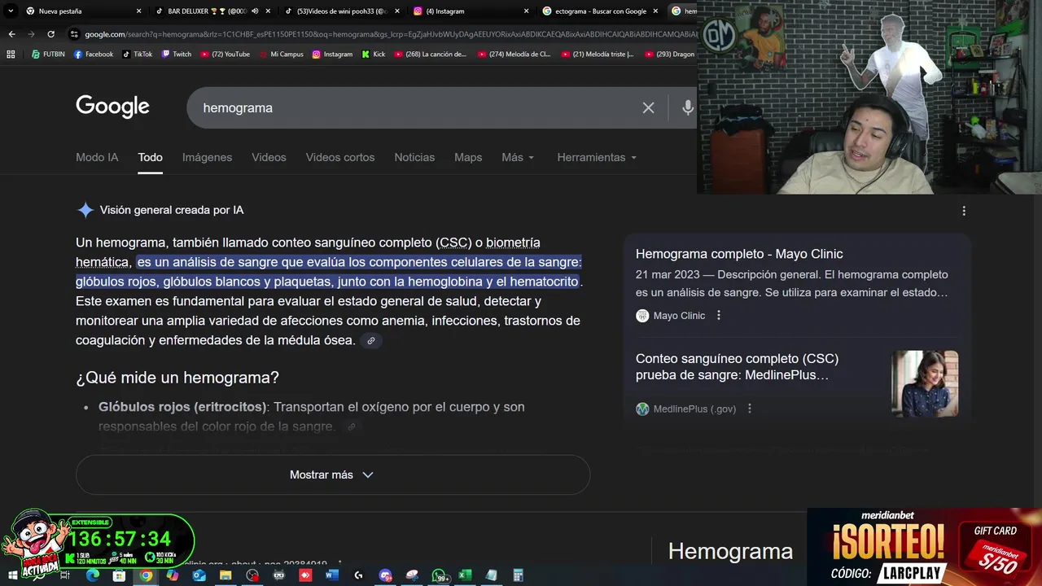Open Microsoft Edge from the taskbar
The width and height of the screenshot is (1042, 586).
(x=92, y=575)
